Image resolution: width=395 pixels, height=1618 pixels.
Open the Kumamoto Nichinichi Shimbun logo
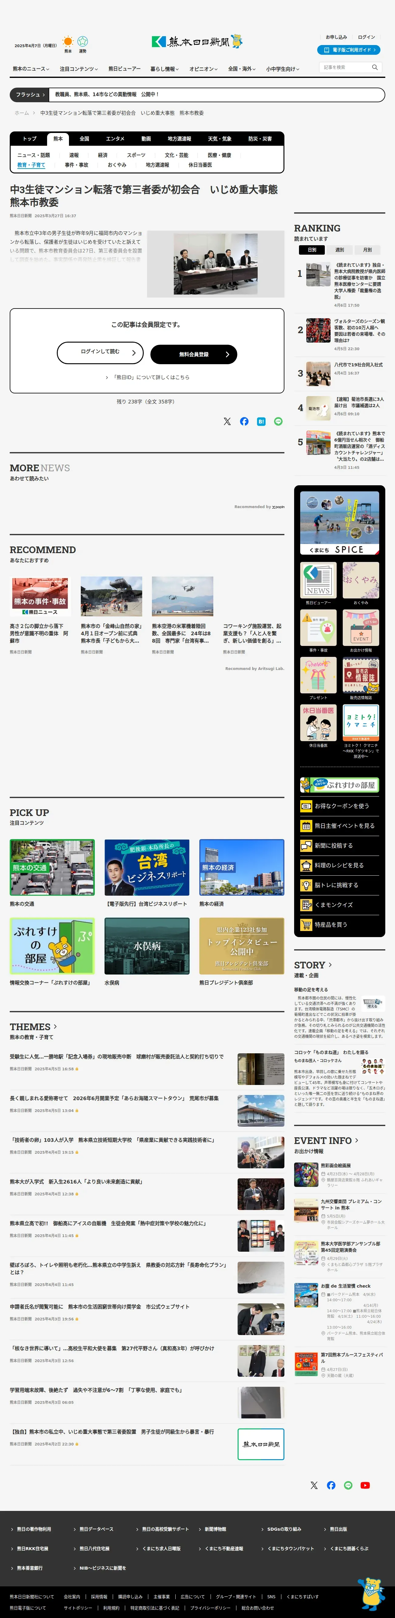pos(197,41)
